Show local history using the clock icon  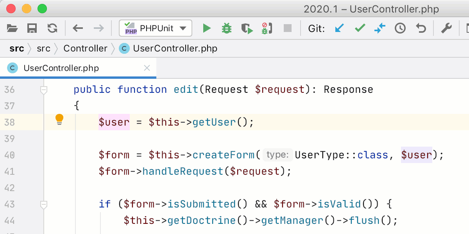400,28
